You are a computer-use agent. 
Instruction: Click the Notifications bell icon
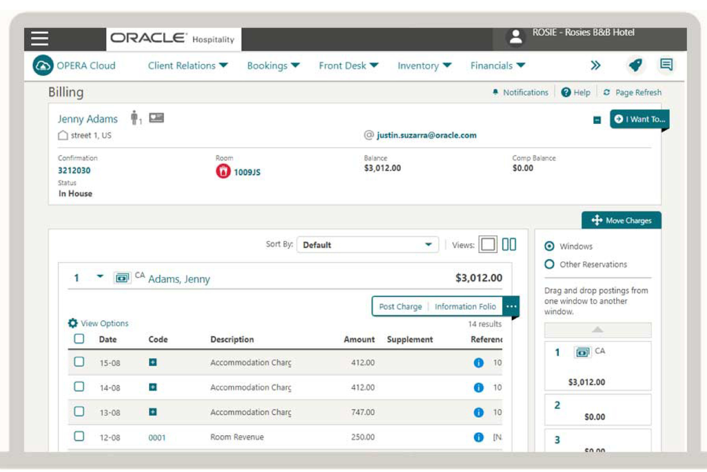(495, 92)
